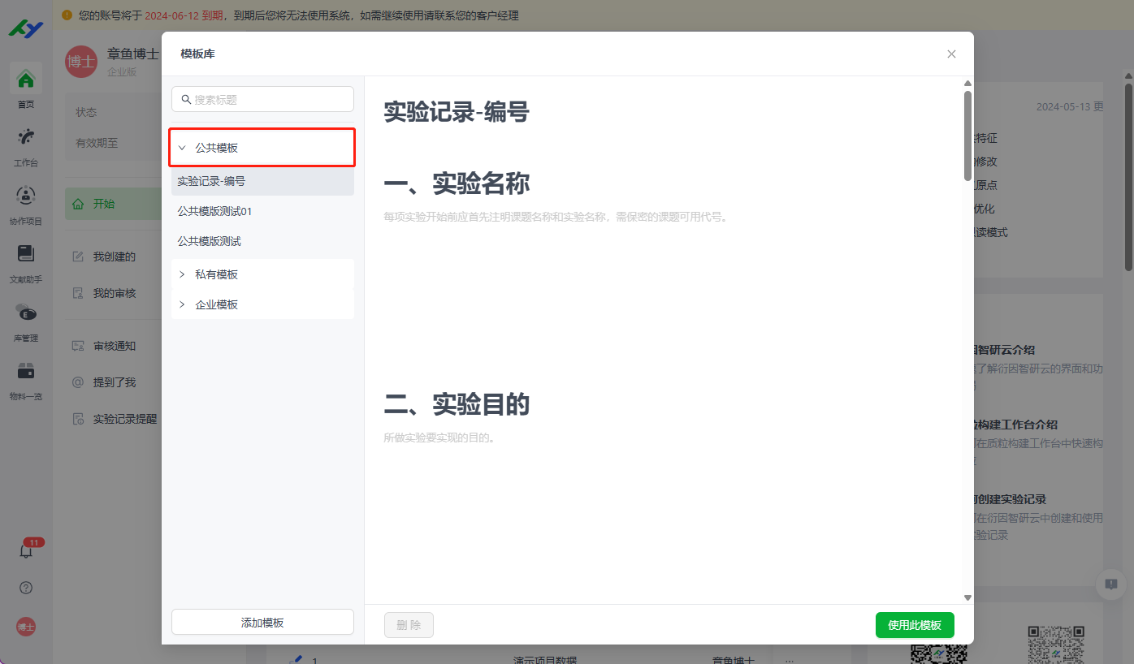
Task: Click the user avatar at sidebar bottom
Action: [x=26, y=627]
